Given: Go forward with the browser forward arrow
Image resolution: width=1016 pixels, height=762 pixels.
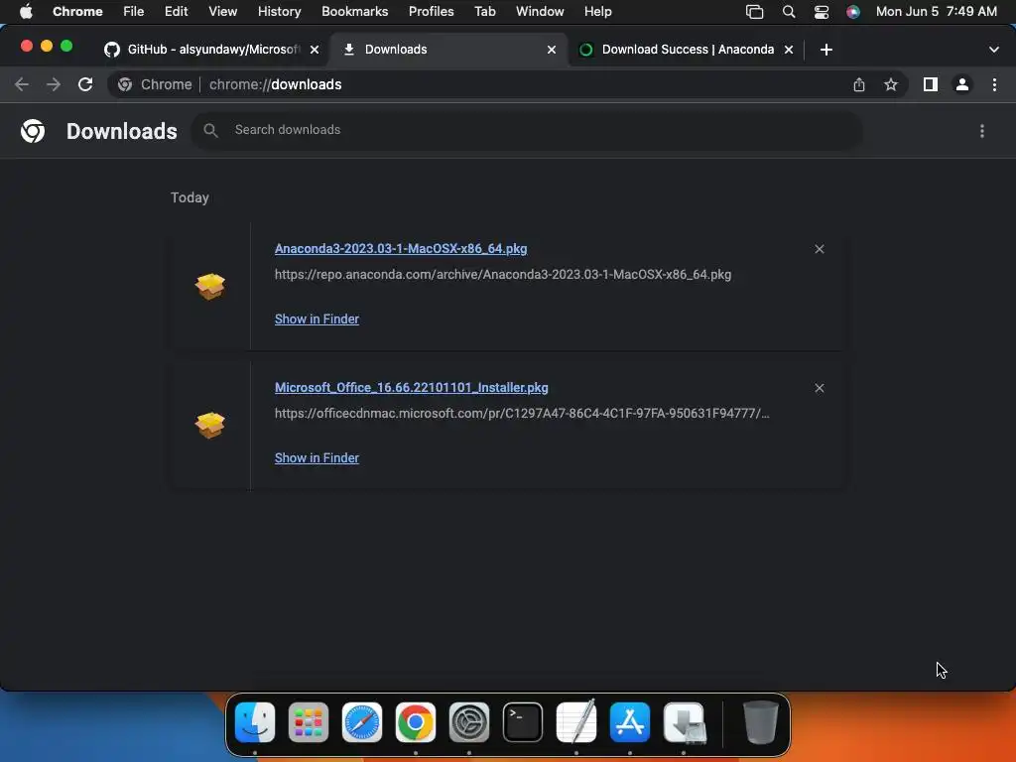Looking at the screenshot, I should click(54, 84).
